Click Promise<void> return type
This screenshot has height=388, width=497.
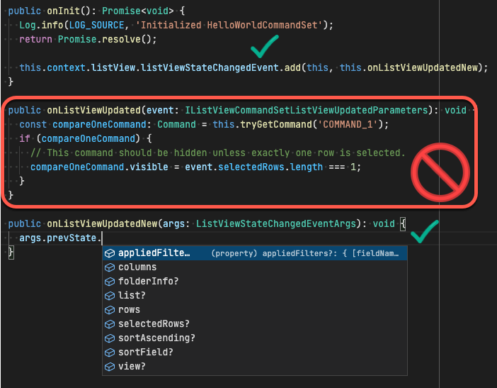[138, 11]
